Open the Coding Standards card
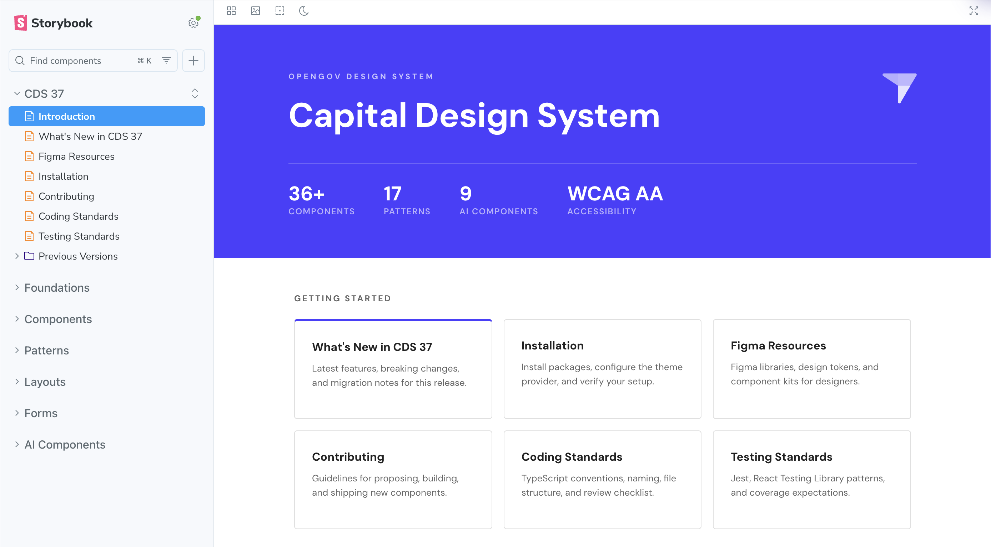991x547 pixels. tap(603, 479)
